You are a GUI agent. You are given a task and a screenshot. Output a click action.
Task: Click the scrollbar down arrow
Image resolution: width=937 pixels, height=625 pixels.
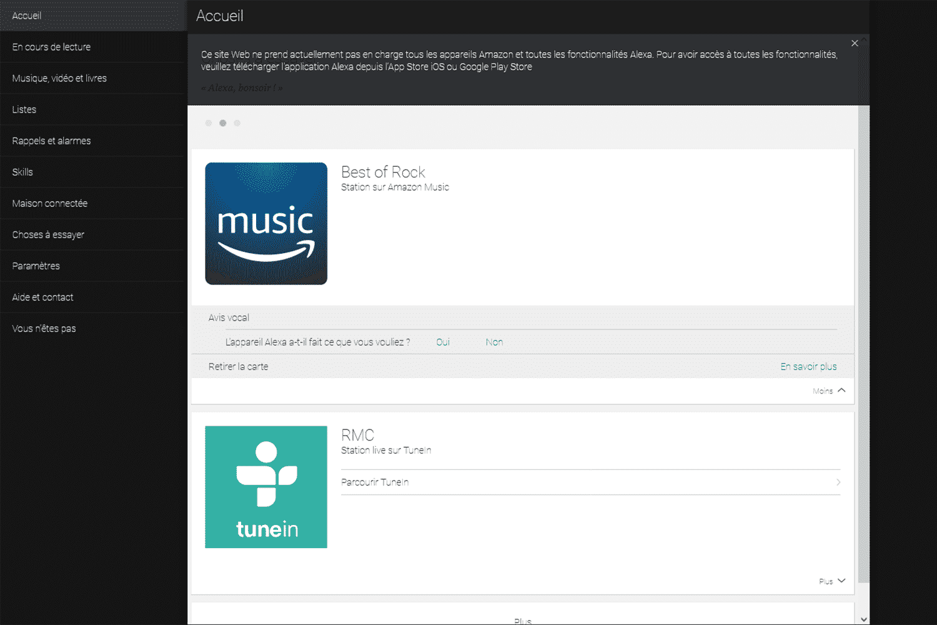click(x=864, y=619)
